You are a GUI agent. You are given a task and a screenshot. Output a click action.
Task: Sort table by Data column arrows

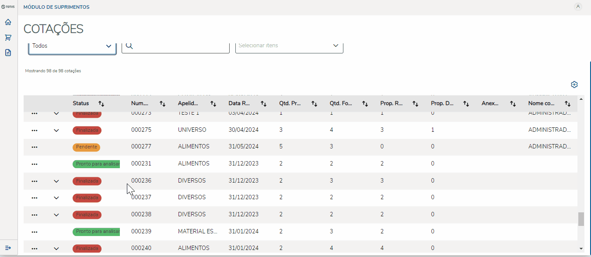[x=264, y=104]
